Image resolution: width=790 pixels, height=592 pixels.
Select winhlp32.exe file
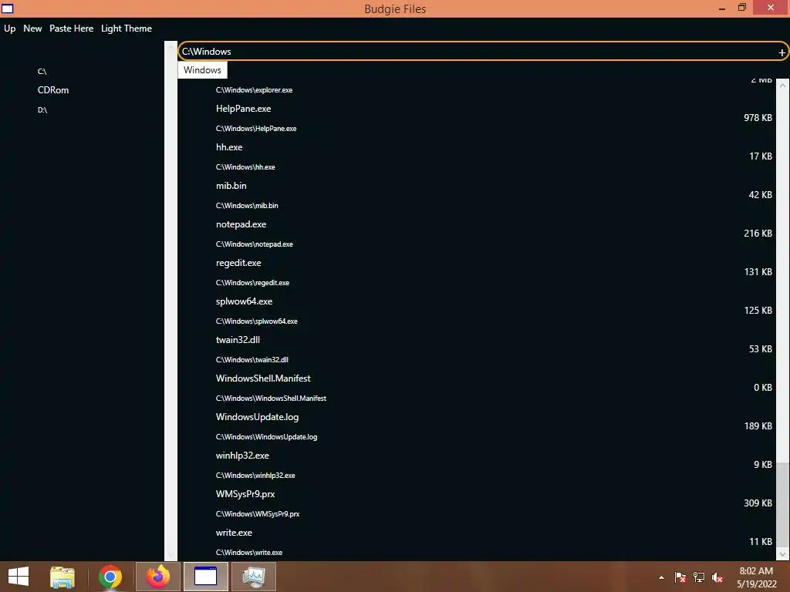tap(242, 456)
